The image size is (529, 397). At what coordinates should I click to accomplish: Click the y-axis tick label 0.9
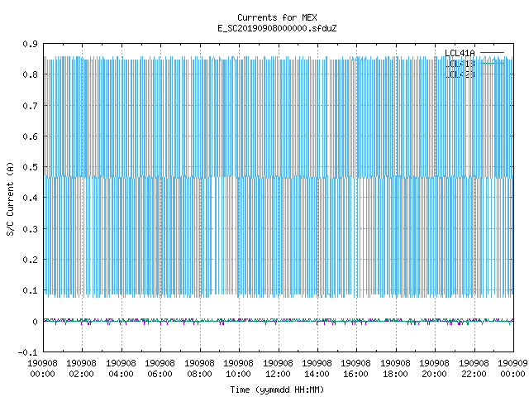coord(30,44)
